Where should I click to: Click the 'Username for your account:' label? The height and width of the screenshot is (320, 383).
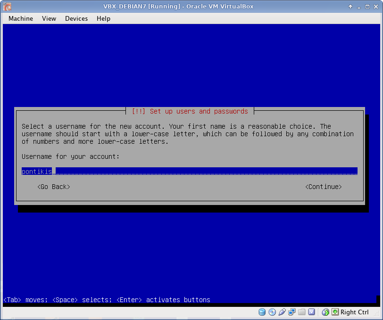pyautogui.click(x=70, y=156)
